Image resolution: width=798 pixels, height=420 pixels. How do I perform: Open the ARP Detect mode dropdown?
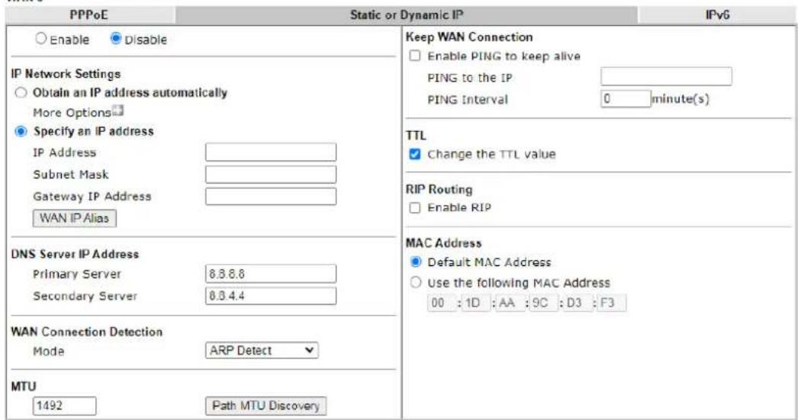262,351
